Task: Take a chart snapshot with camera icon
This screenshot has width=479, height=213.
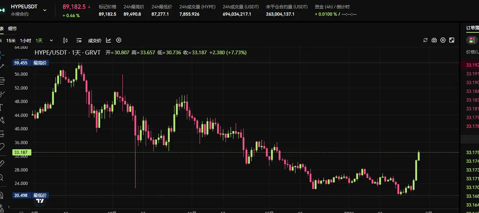Action: pyautogui.click(x=434, y=40)
